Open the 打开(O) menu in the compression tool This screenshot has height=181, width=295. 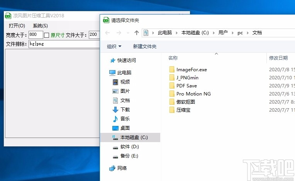17,26
